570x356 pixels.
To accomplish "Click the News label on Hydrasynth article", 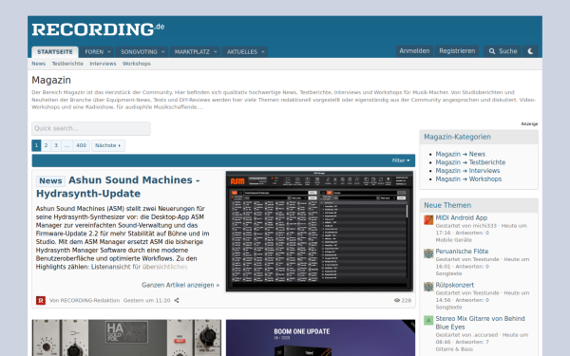I will click(50, 180).
